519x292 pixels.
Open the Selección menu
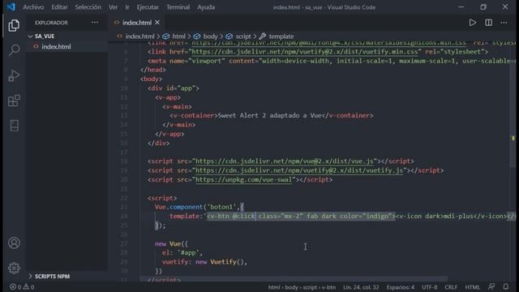(x=88, y=7)
